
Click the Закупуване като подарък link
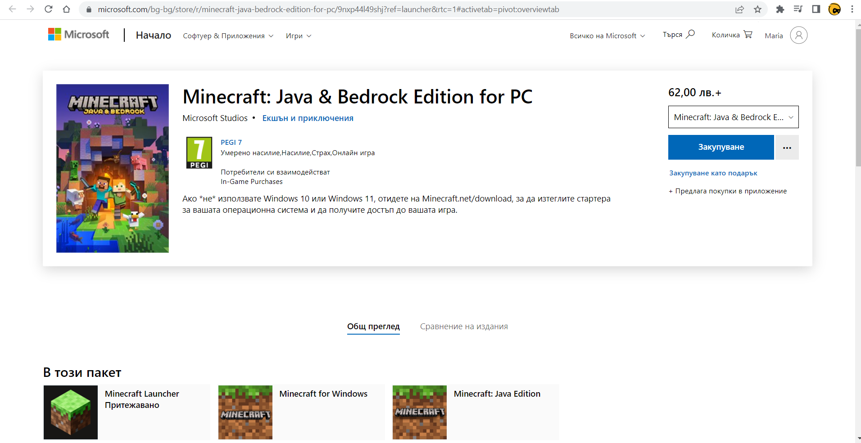pos(713,173)
